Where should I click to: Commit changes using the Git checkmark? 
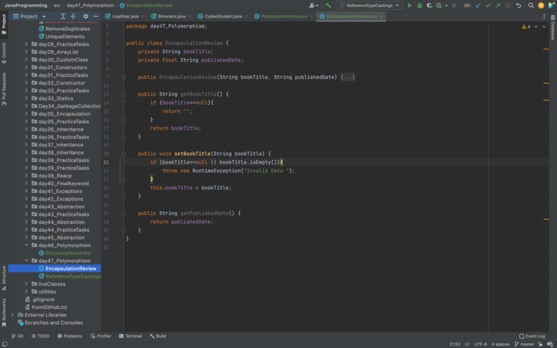pyautogui.click(x=488, y=5)
